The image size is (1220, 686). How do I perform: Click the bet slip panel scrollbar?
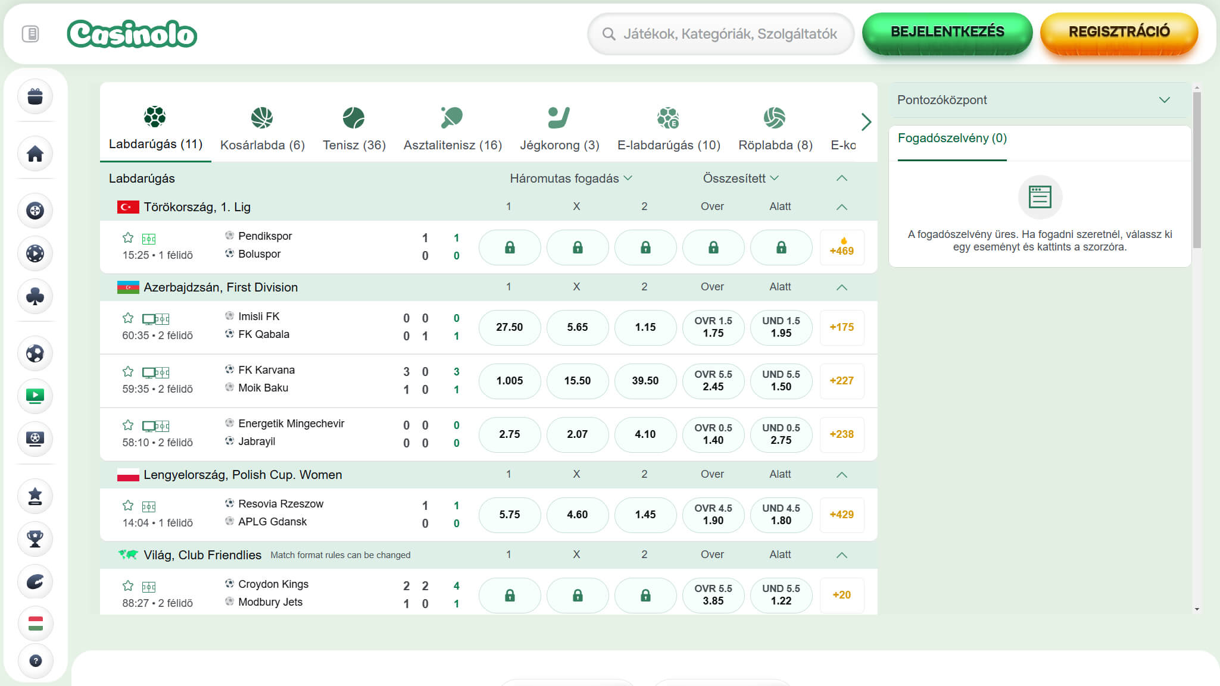coord(1197,170)
